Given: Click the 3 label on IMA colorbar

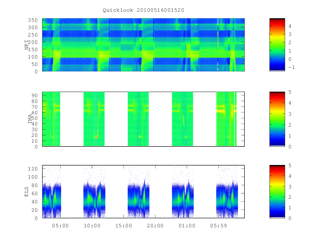Looking at the screenshot, I should (290, 114).
